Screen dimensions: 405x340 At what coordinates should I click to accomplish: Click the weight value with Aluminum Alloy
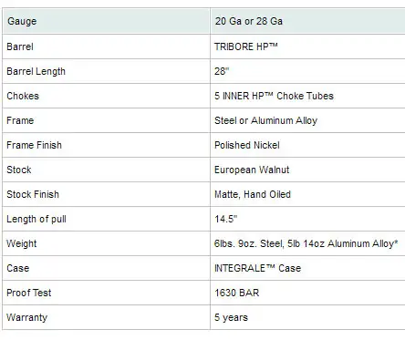coord(306,243)
